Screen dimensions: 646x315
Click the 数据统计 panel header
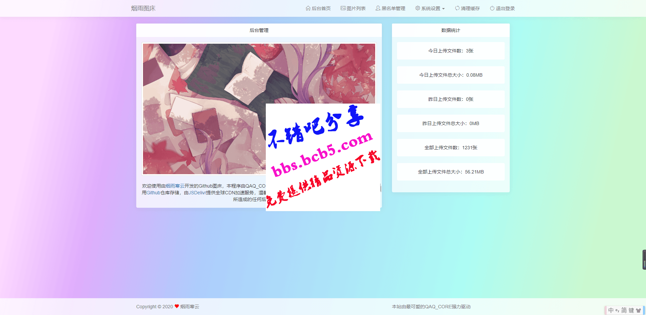451,30
